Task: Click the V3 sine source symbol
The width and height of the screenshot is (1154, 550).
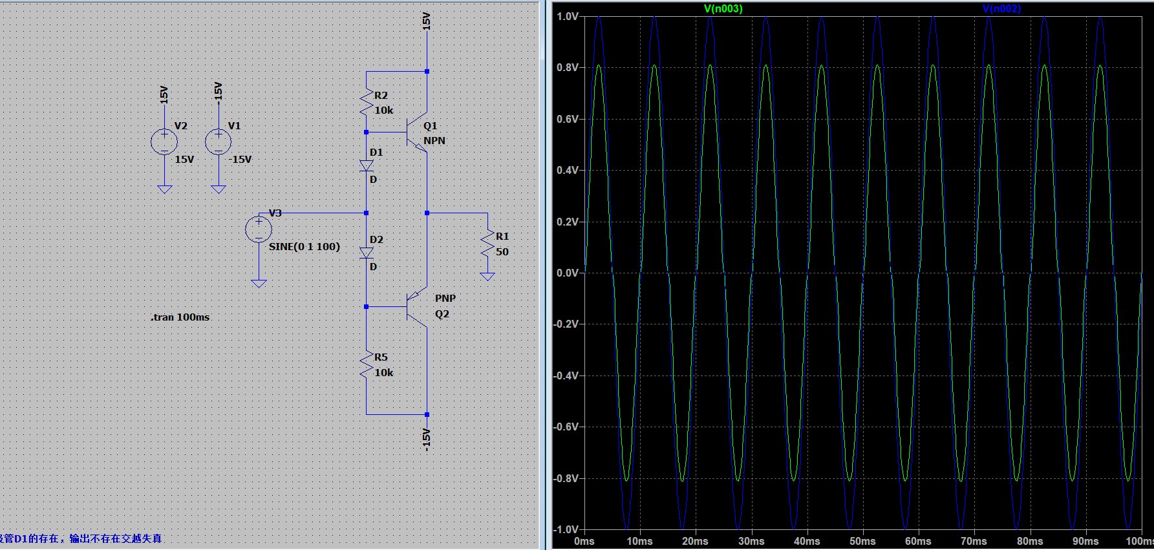Action: [x=259, y=229]
